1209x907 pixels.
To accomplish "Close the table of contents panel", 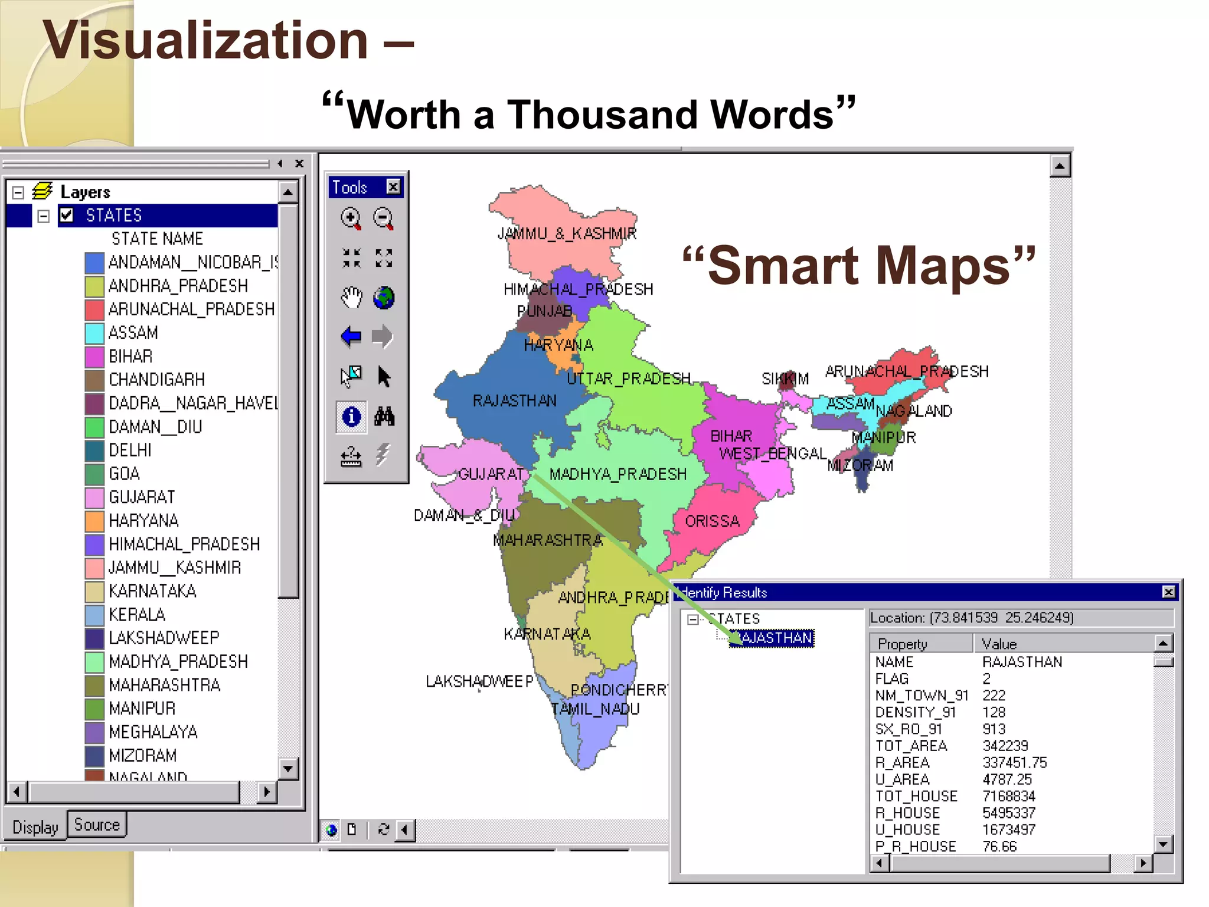I will 299,164.
